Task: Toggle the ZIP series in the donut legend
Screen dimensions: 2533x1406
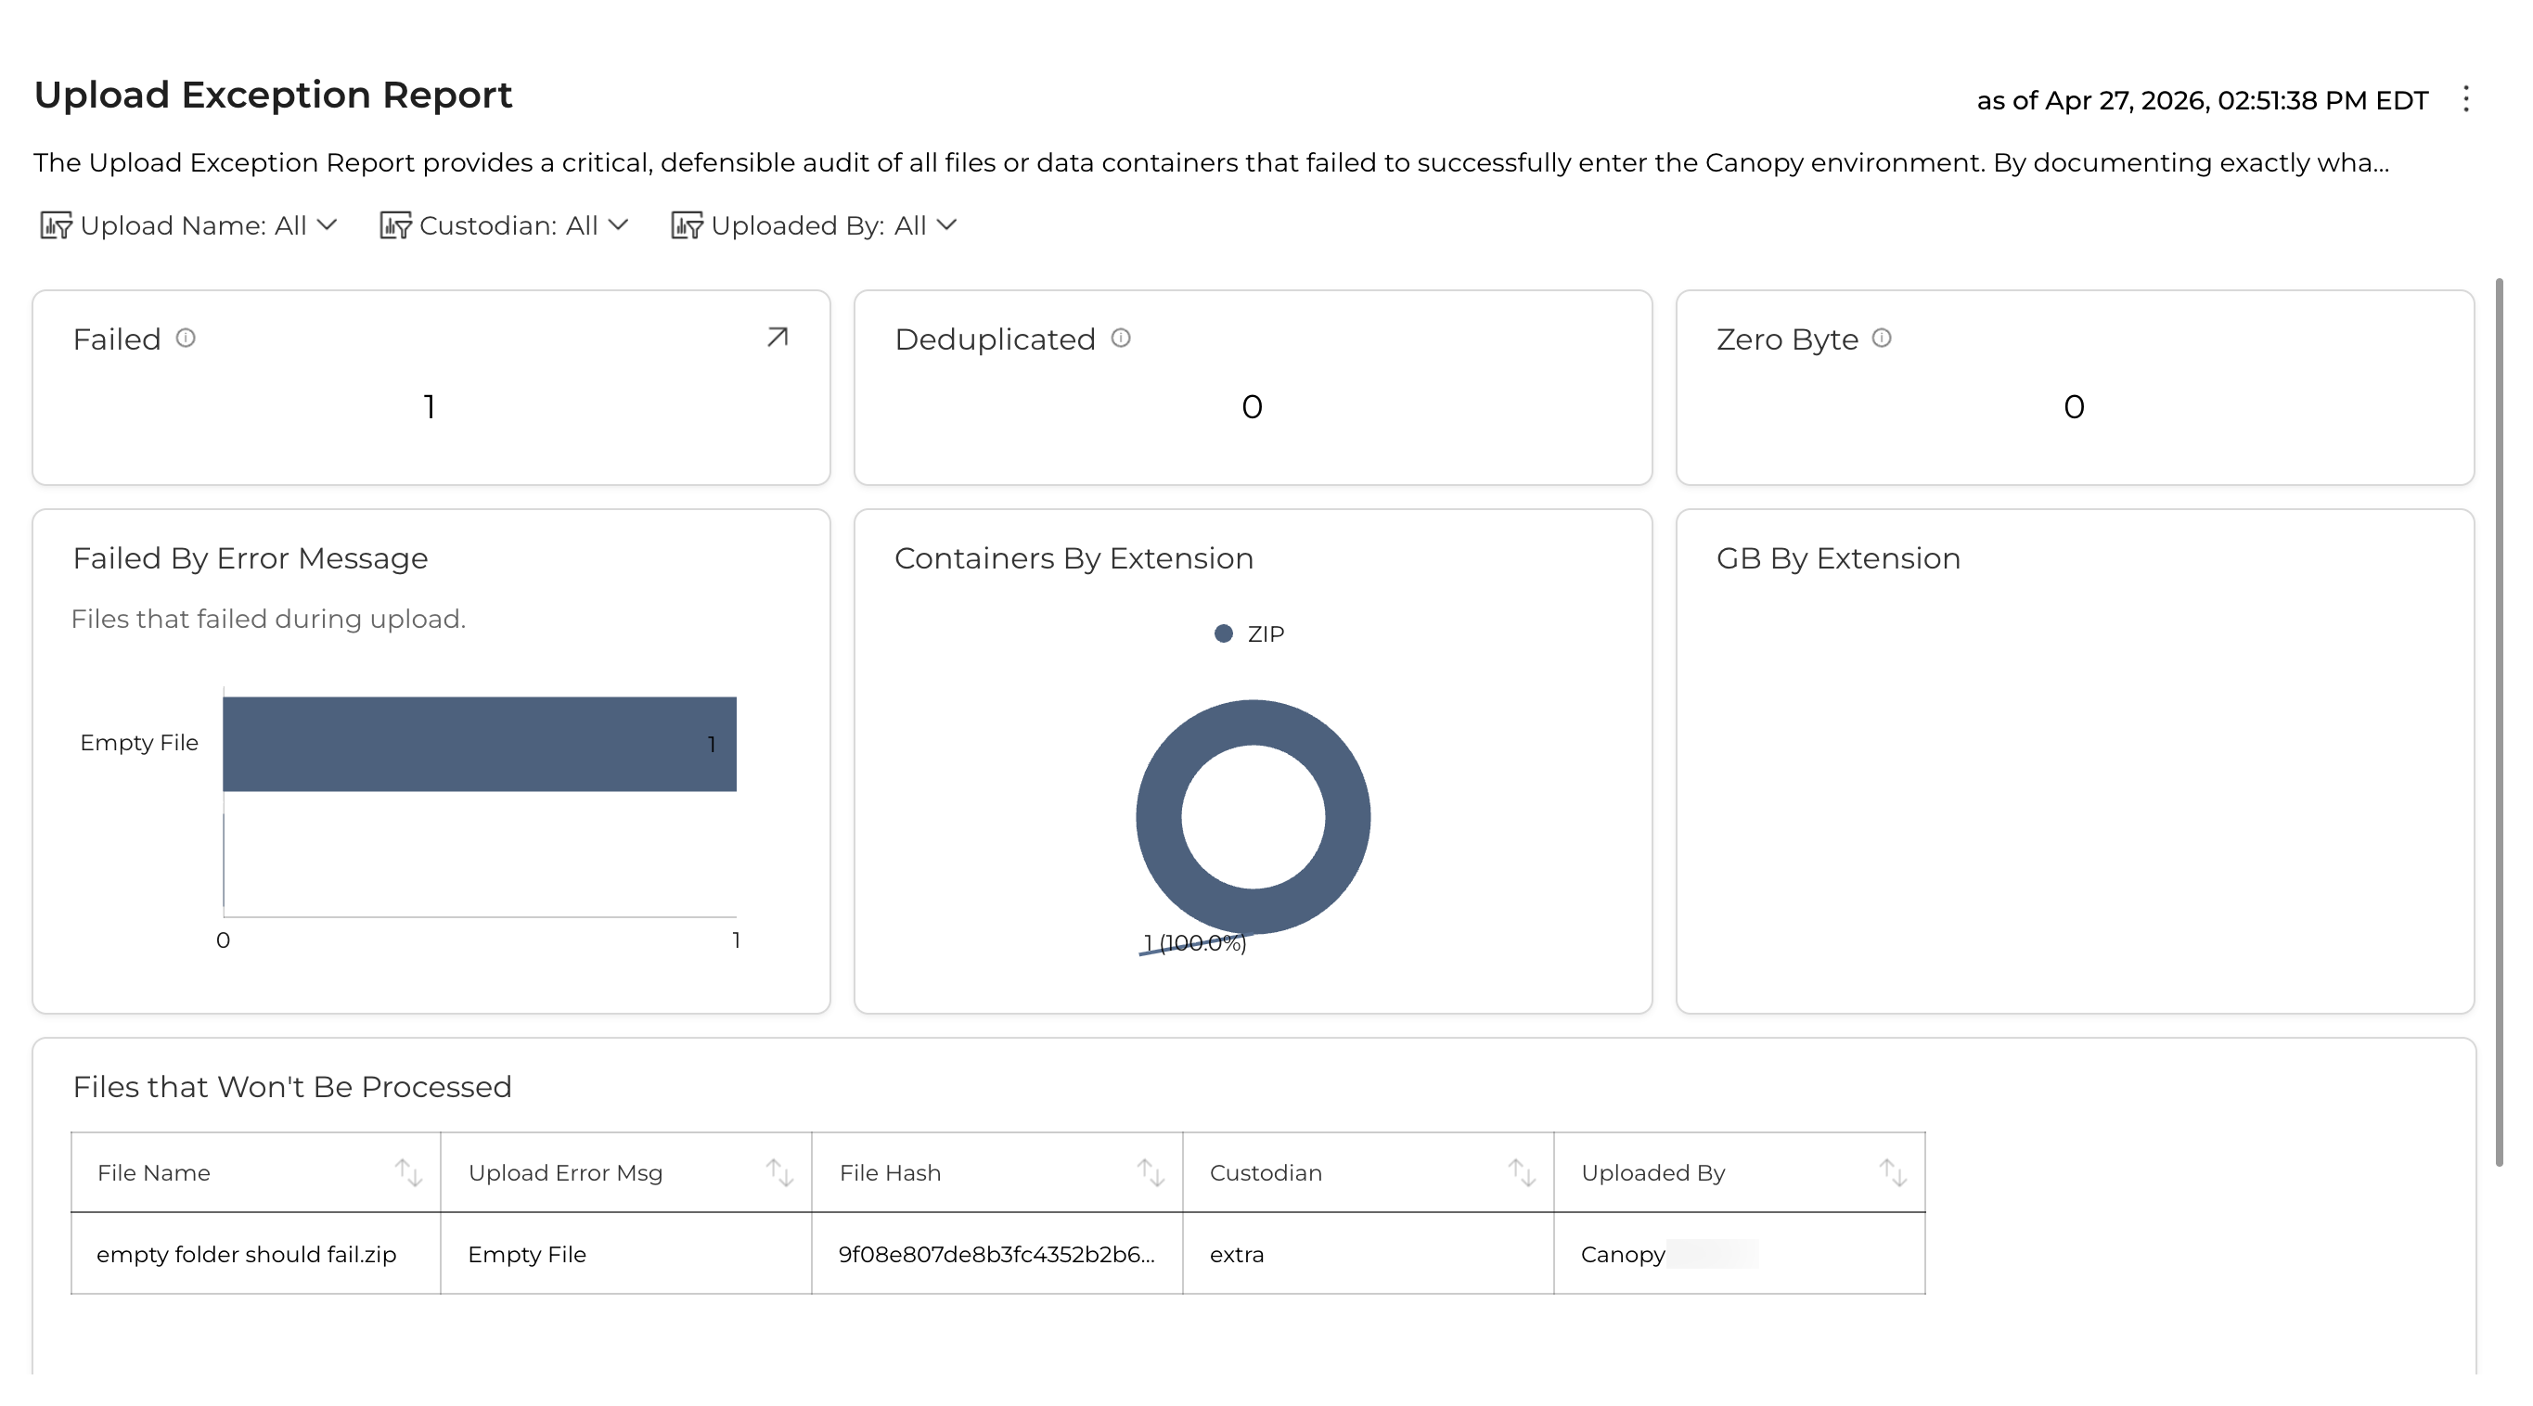Action: click(1251, 633)
